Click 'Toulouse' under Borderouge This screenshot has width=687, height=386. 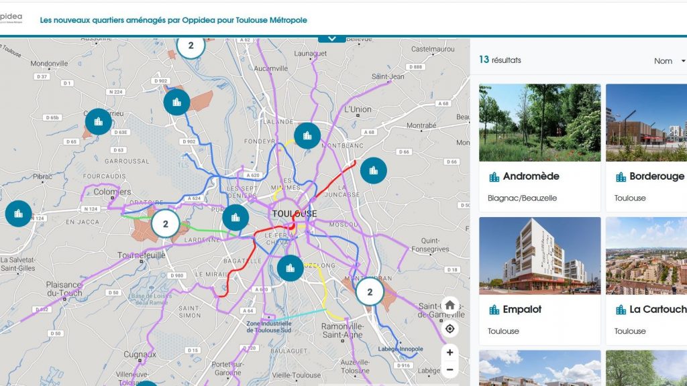(x=630, y=198)
